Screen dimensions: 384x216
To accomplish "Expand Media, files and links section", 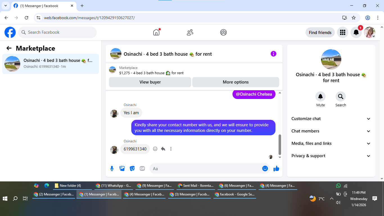I will [331, 143].
